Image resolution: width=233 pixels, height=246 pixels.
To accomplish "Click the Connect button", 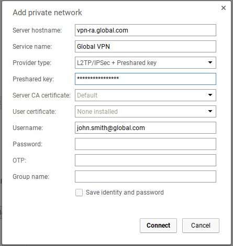I will (158, 226).
